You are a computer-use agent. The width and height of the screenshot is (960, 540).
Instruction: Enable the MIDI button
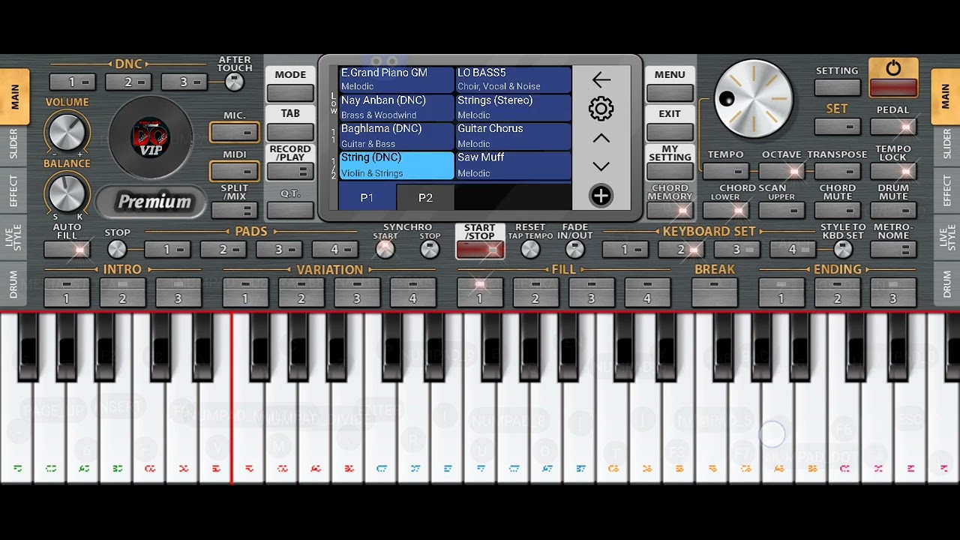[x=235, y=172]
